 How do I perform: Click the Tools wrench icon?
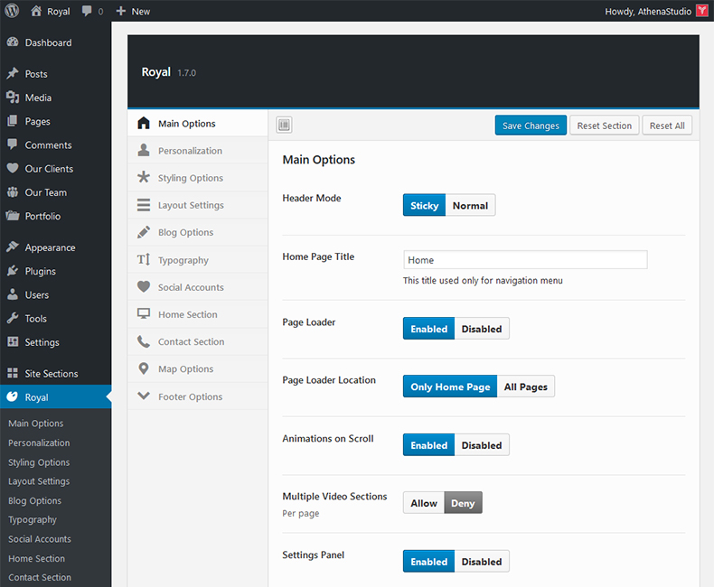pos(13,318)
